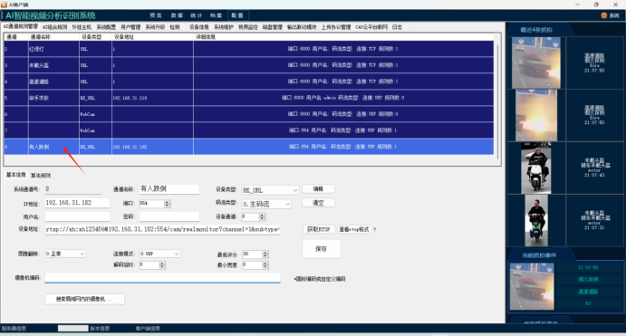Click 版本信息 in the status bar

click(x=100, y=329)
